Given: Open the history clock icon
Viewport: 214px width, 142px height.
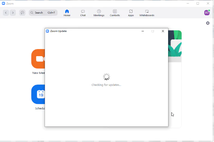Looking at the screenshot, I should 22,13.
